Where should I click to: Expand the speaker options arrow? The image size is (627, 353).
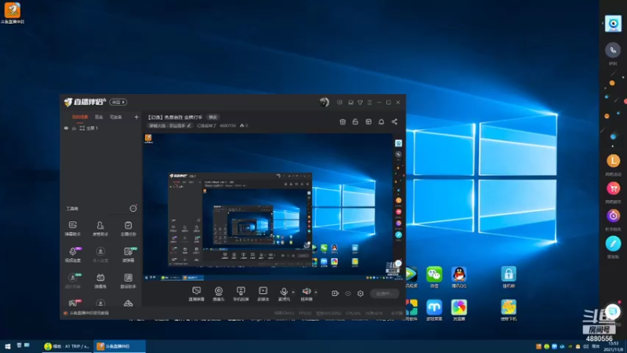[x=316, y=292]
